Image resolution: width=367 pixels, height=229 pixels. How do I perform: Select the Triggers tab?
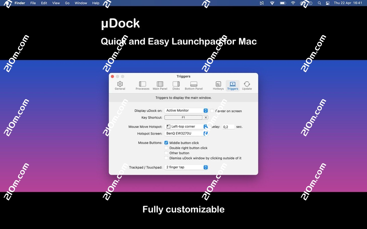pos(233,85)
